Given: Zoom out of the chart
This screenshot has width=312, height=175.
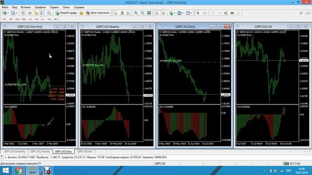Looking at the screenshot, I should (x=142, y=13).
